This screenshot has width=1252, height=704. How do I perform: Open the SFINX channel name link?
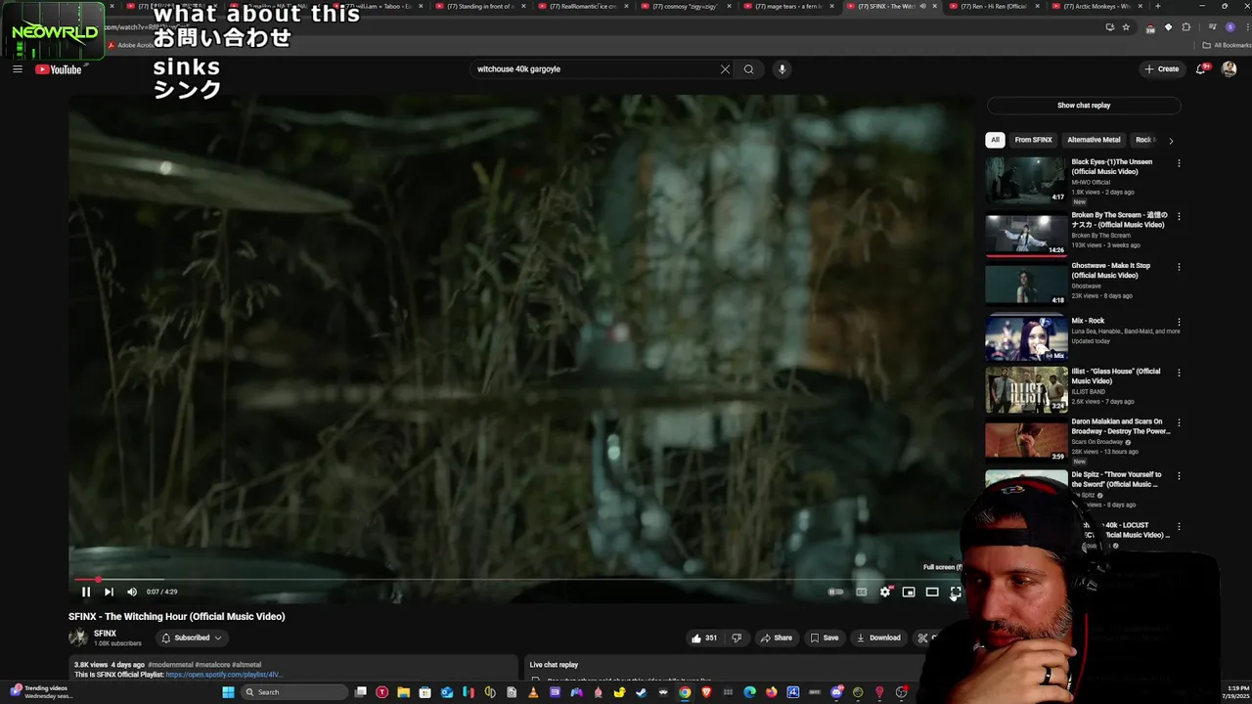coord(105,633)
